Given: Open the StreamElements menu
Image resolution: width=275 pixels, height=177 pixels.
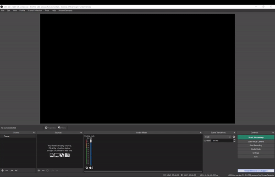Looking at the screenshot, I should [65, 11].
